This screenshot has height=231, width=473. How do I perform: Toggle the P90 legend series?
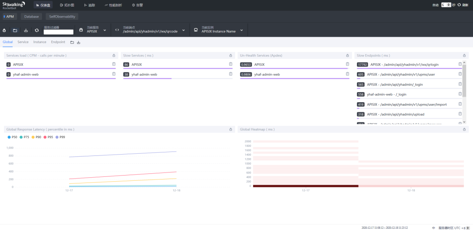[x=36, y=137]
